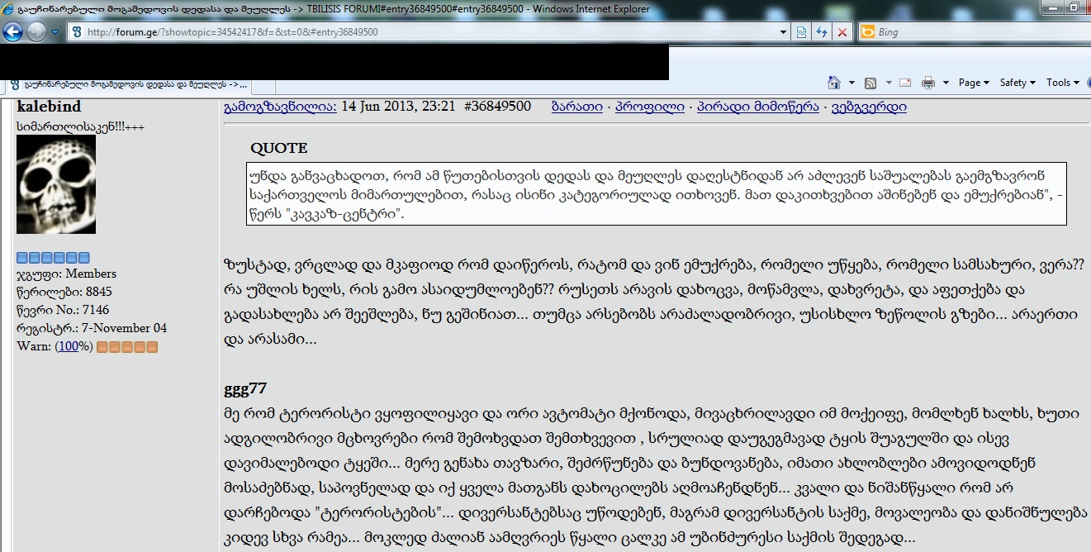The height and width of the screenshot is (552, 1091).
Task: Click the orange Bing logo icon
Action: click(866, 32)
